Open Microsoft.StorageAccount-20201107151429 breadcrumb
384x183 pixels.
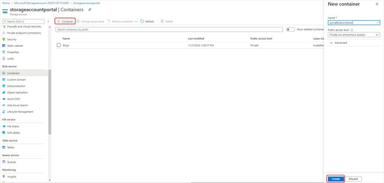(41, 3)
